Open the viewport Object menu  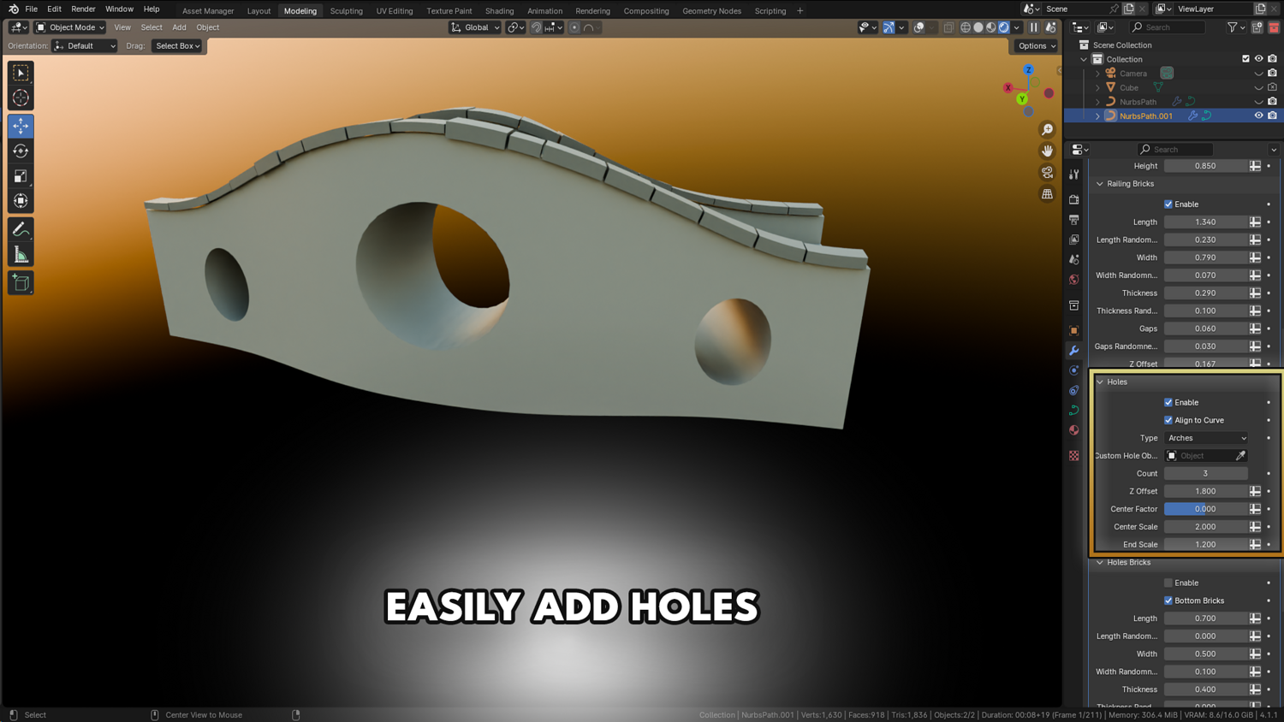[208, 27]
